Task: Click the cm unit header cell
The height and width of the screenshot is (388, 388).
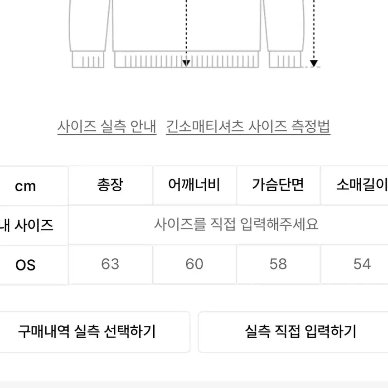Action: [x=25, y=186]
